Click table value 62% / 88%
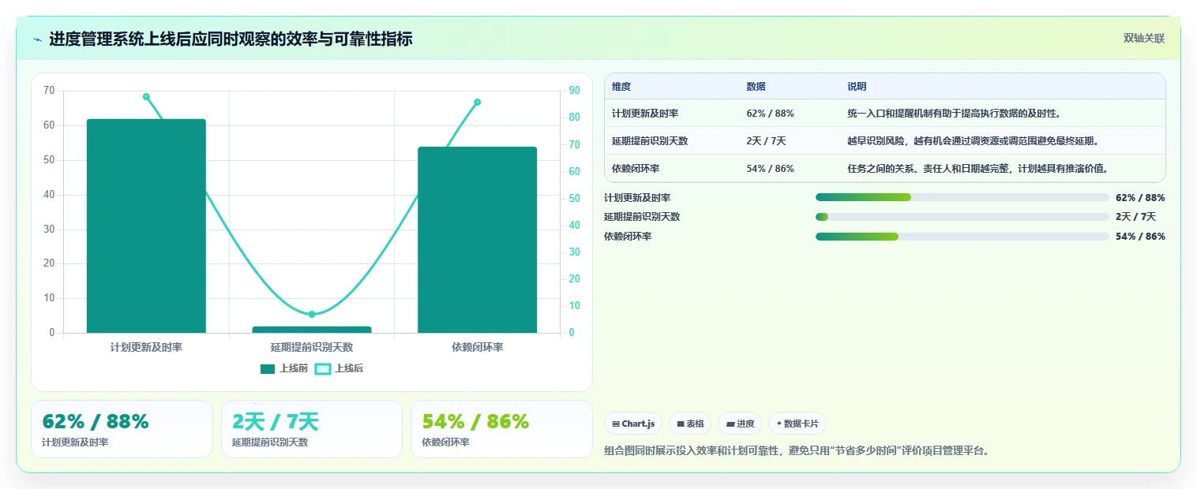The width and height of the screenshot is (1197, 489). pos(770,114)
